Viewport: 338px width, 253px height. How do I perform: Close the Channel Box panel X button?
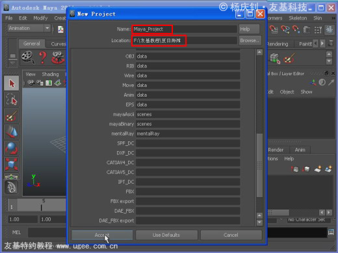[333, 73]
